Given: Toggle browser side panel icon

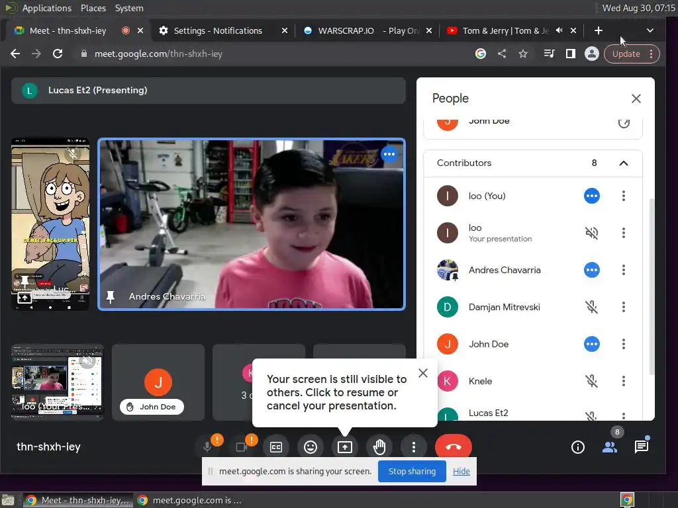Looking at the screenshot, I should coord(570,54).
